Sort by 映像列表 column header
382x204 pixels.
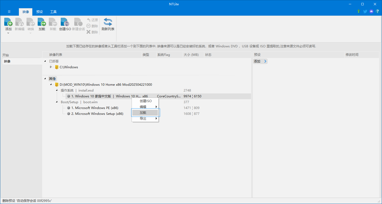pyautogui.click(x=92, y=55)
